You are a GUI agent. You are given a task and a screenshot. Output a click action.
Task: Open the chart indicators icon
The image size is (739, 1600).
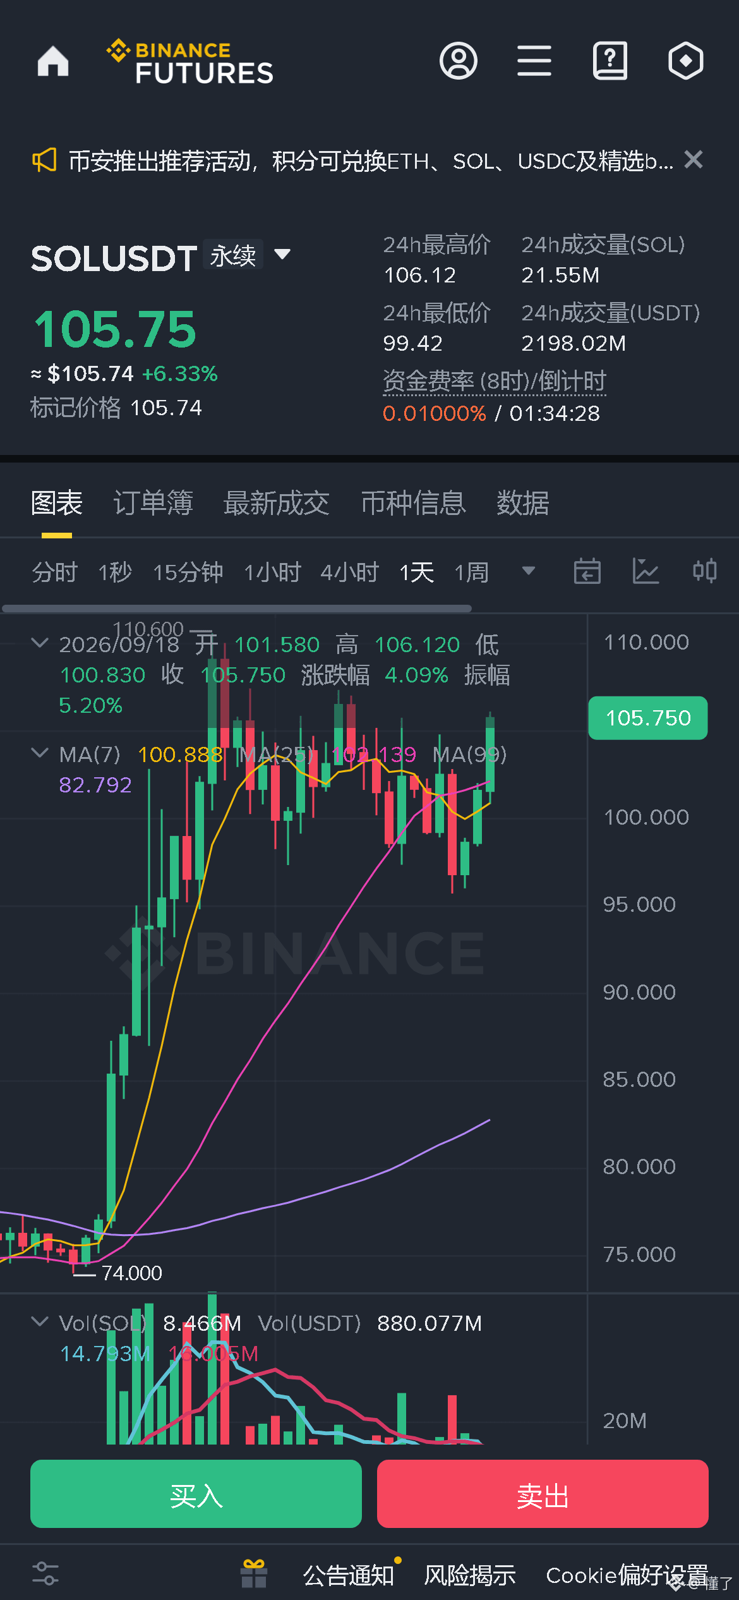(646, 571)
